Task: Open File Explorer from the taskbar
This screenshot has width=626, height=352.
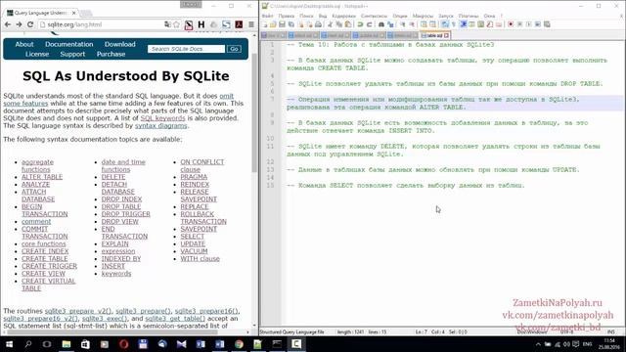Action: point(67,344)
